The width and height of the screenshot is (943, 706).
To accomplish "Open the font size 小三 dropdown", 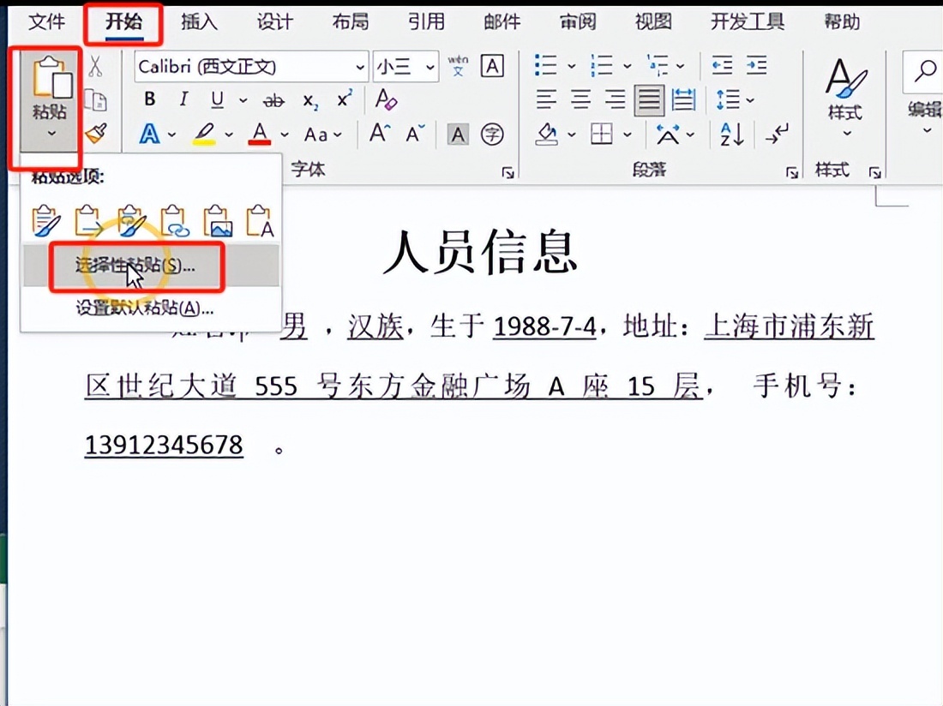I will click(430, 67).
